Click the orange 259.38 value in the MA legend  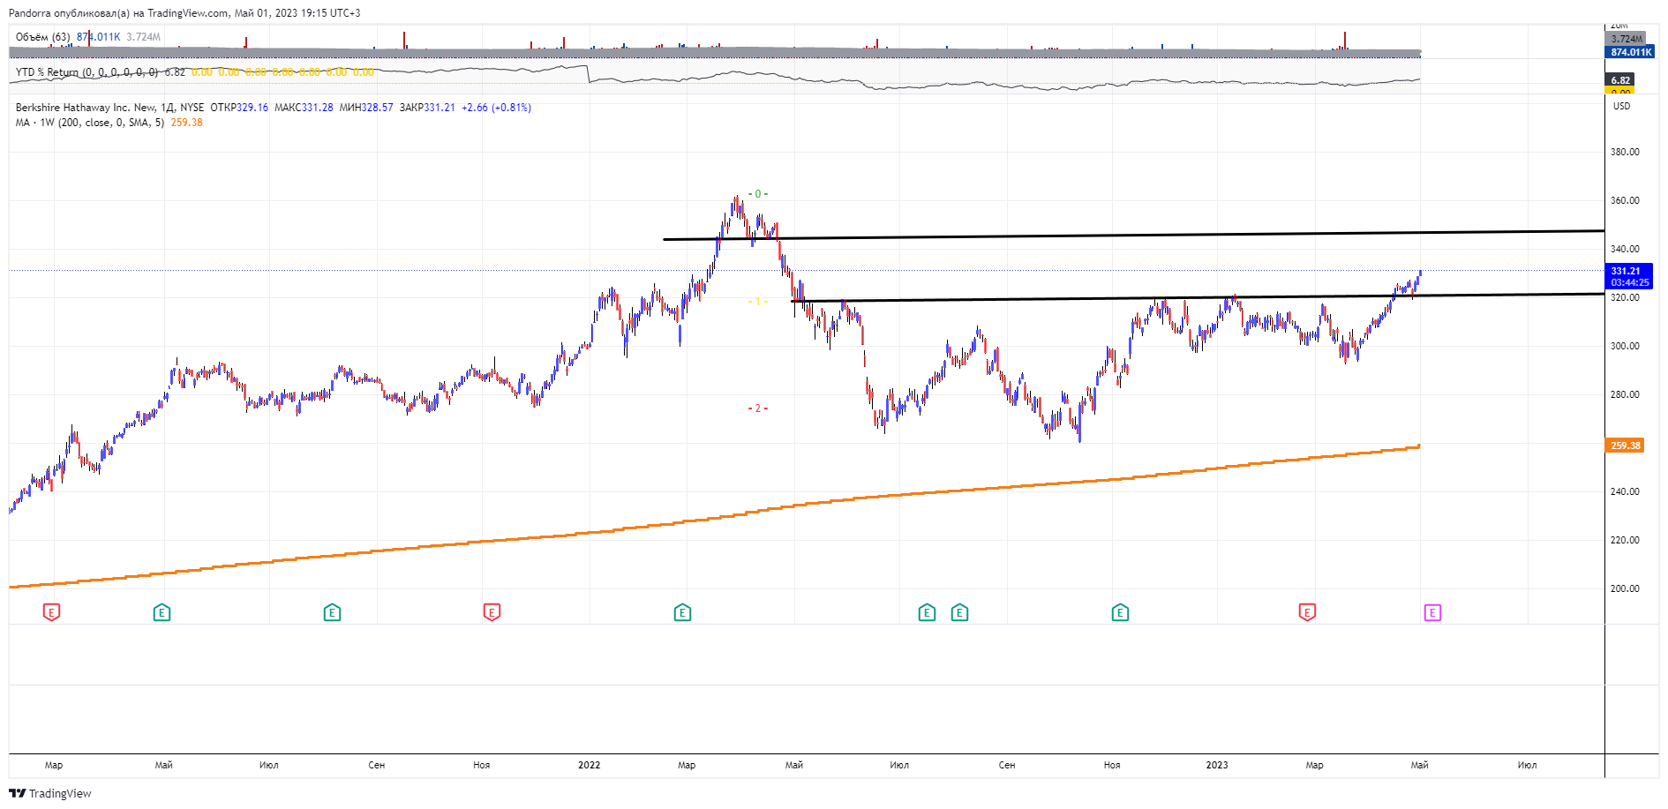click(x=186, y=123)
